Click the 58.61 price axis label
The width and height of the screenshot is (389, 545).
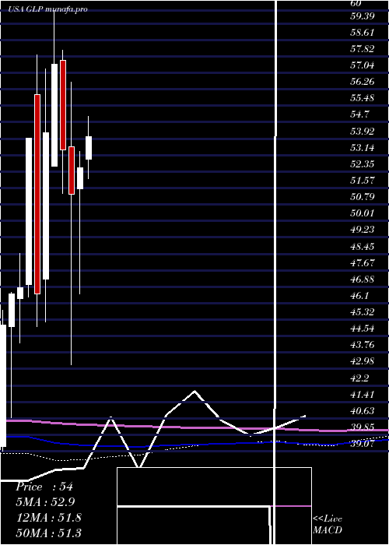[x=363, y=33]
